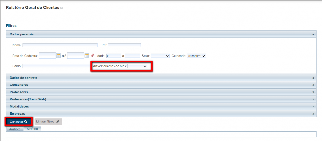The image size is (322, 141).
Task: Click the small icon beside the report title
Action: (61, 8)
